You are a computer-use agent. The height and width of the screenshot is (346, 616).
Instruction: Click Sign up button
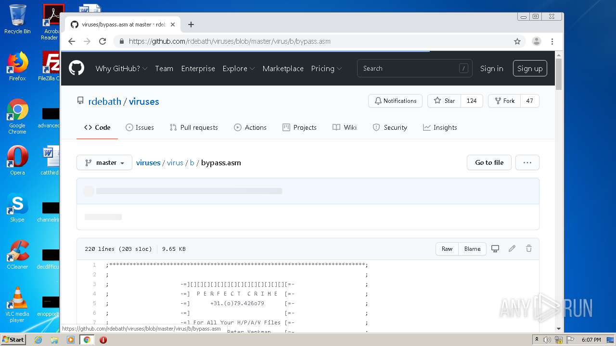(x=530, y=68)
